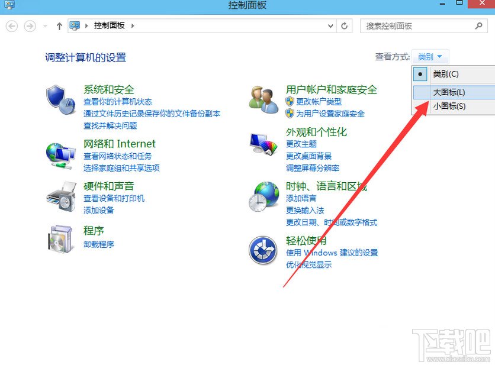This screenshot has width=495, height=365.
Task: Click the 网络和Internet globe icon
Action: [60, 153]
